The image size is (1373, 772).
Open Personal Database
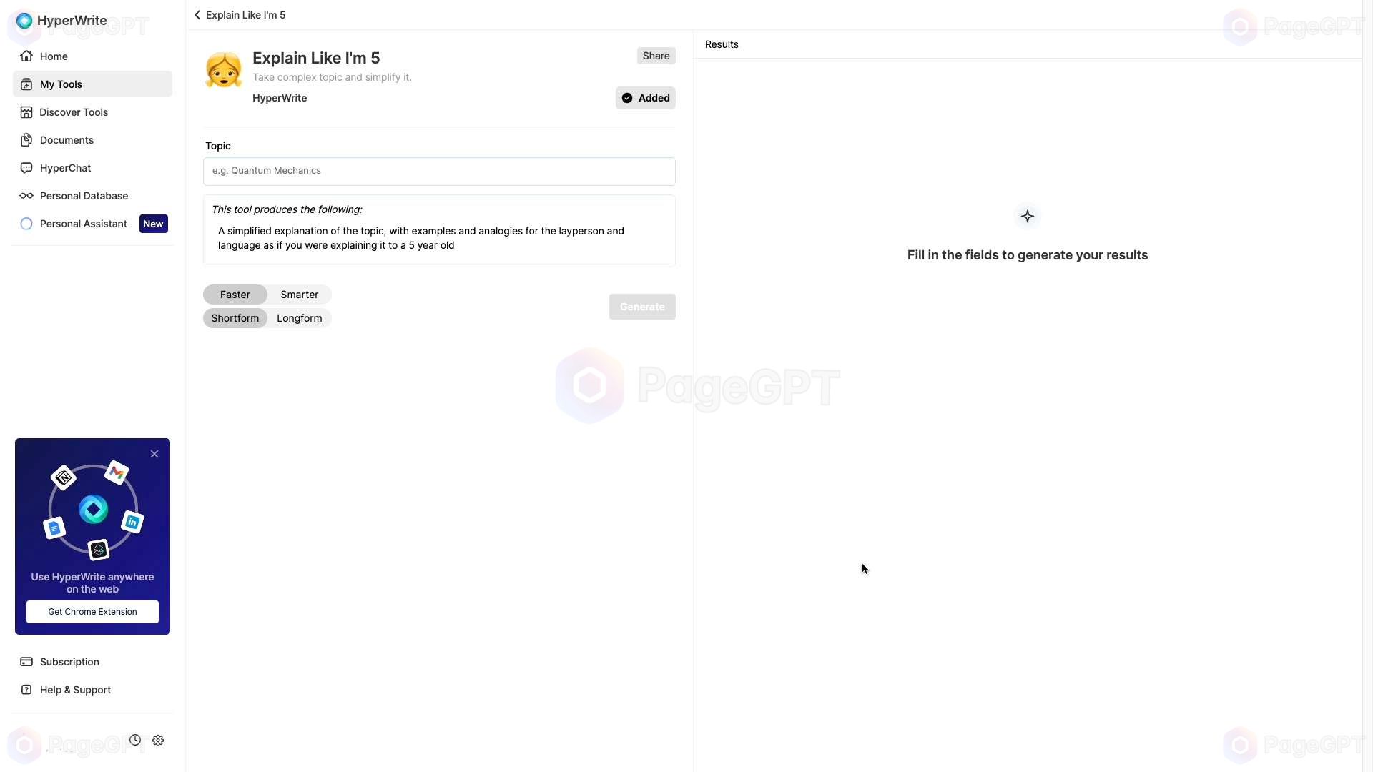(83, 195)
